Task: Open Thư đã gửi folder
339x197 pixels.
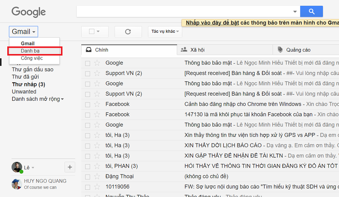Action: (25, 77)
